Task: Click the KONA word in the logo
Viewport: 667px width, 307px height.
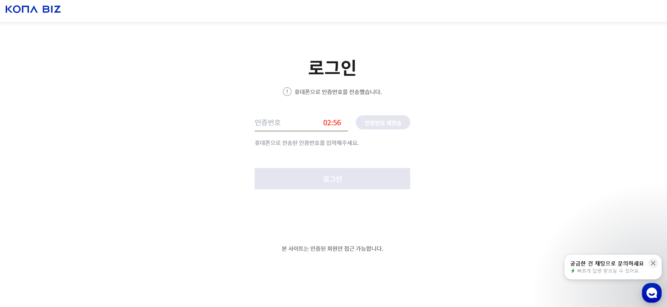Action: (22, 9)
